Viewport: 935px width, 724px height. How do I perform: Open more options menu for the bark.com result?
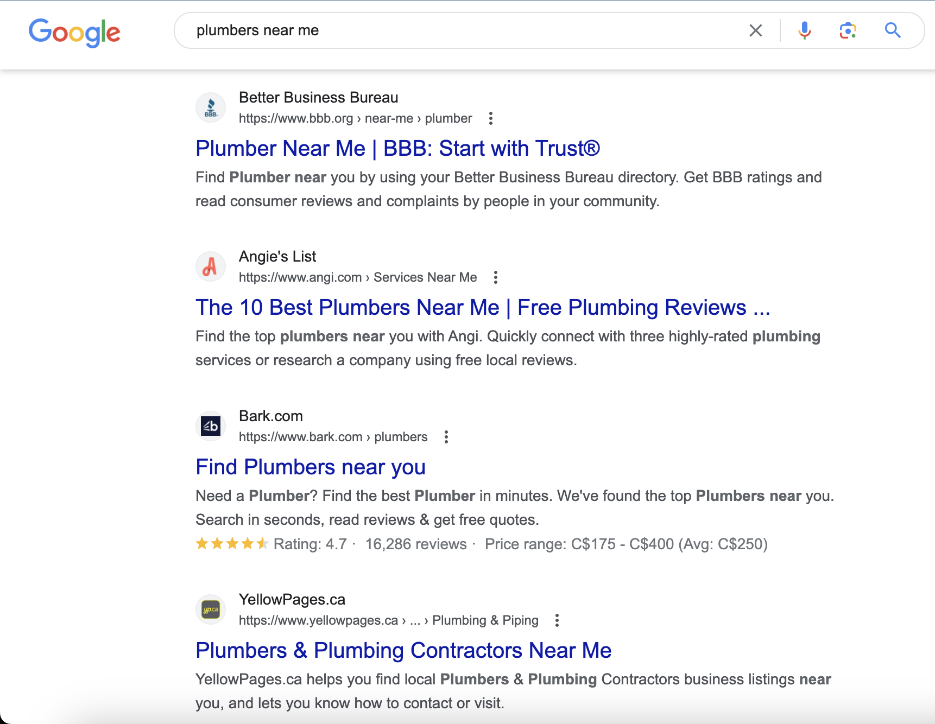click(x=446, y=437)
